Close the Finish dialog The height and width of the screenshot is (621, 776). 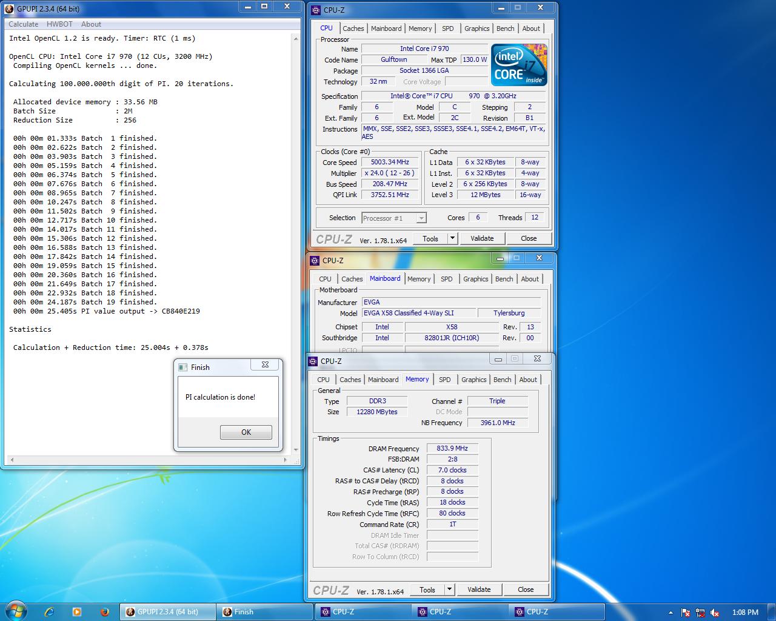point(265,364)
